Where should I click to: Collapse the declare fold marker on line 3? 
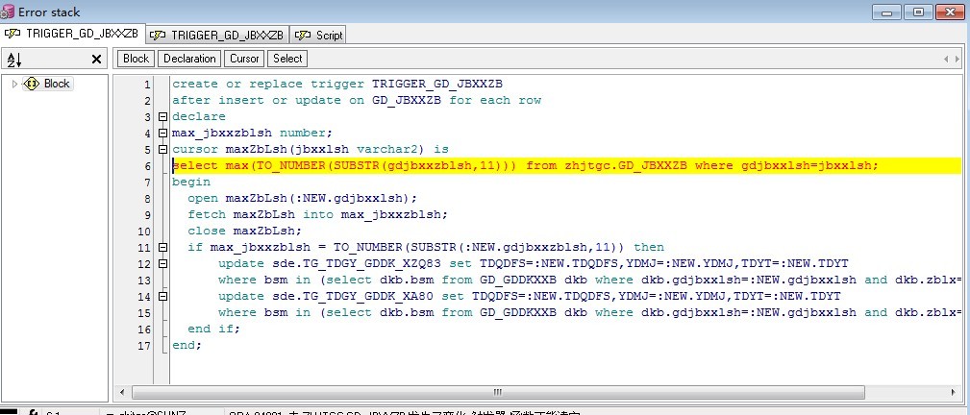tap(162, 116)
